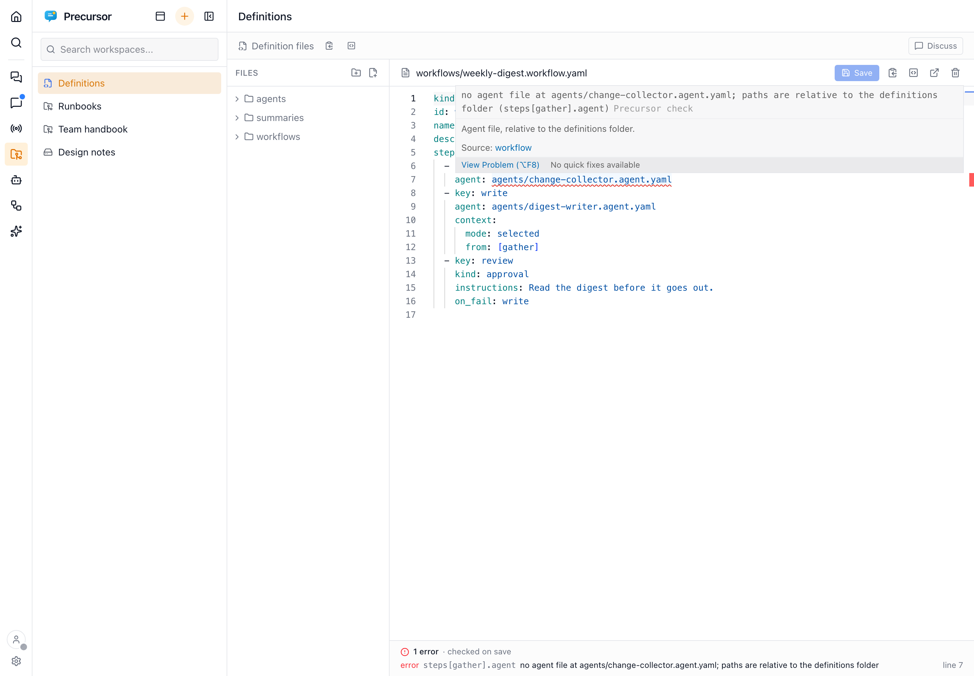Click the Save button
Image resolution: width=974 pixels, height=676 pixels.
pyautogui.click(x=857, y=73)
